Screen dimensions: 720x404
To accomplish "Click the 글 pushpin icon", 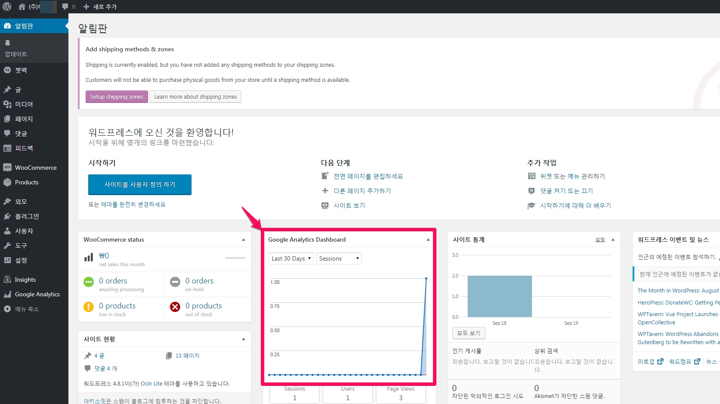I will (x=7, y=90).
